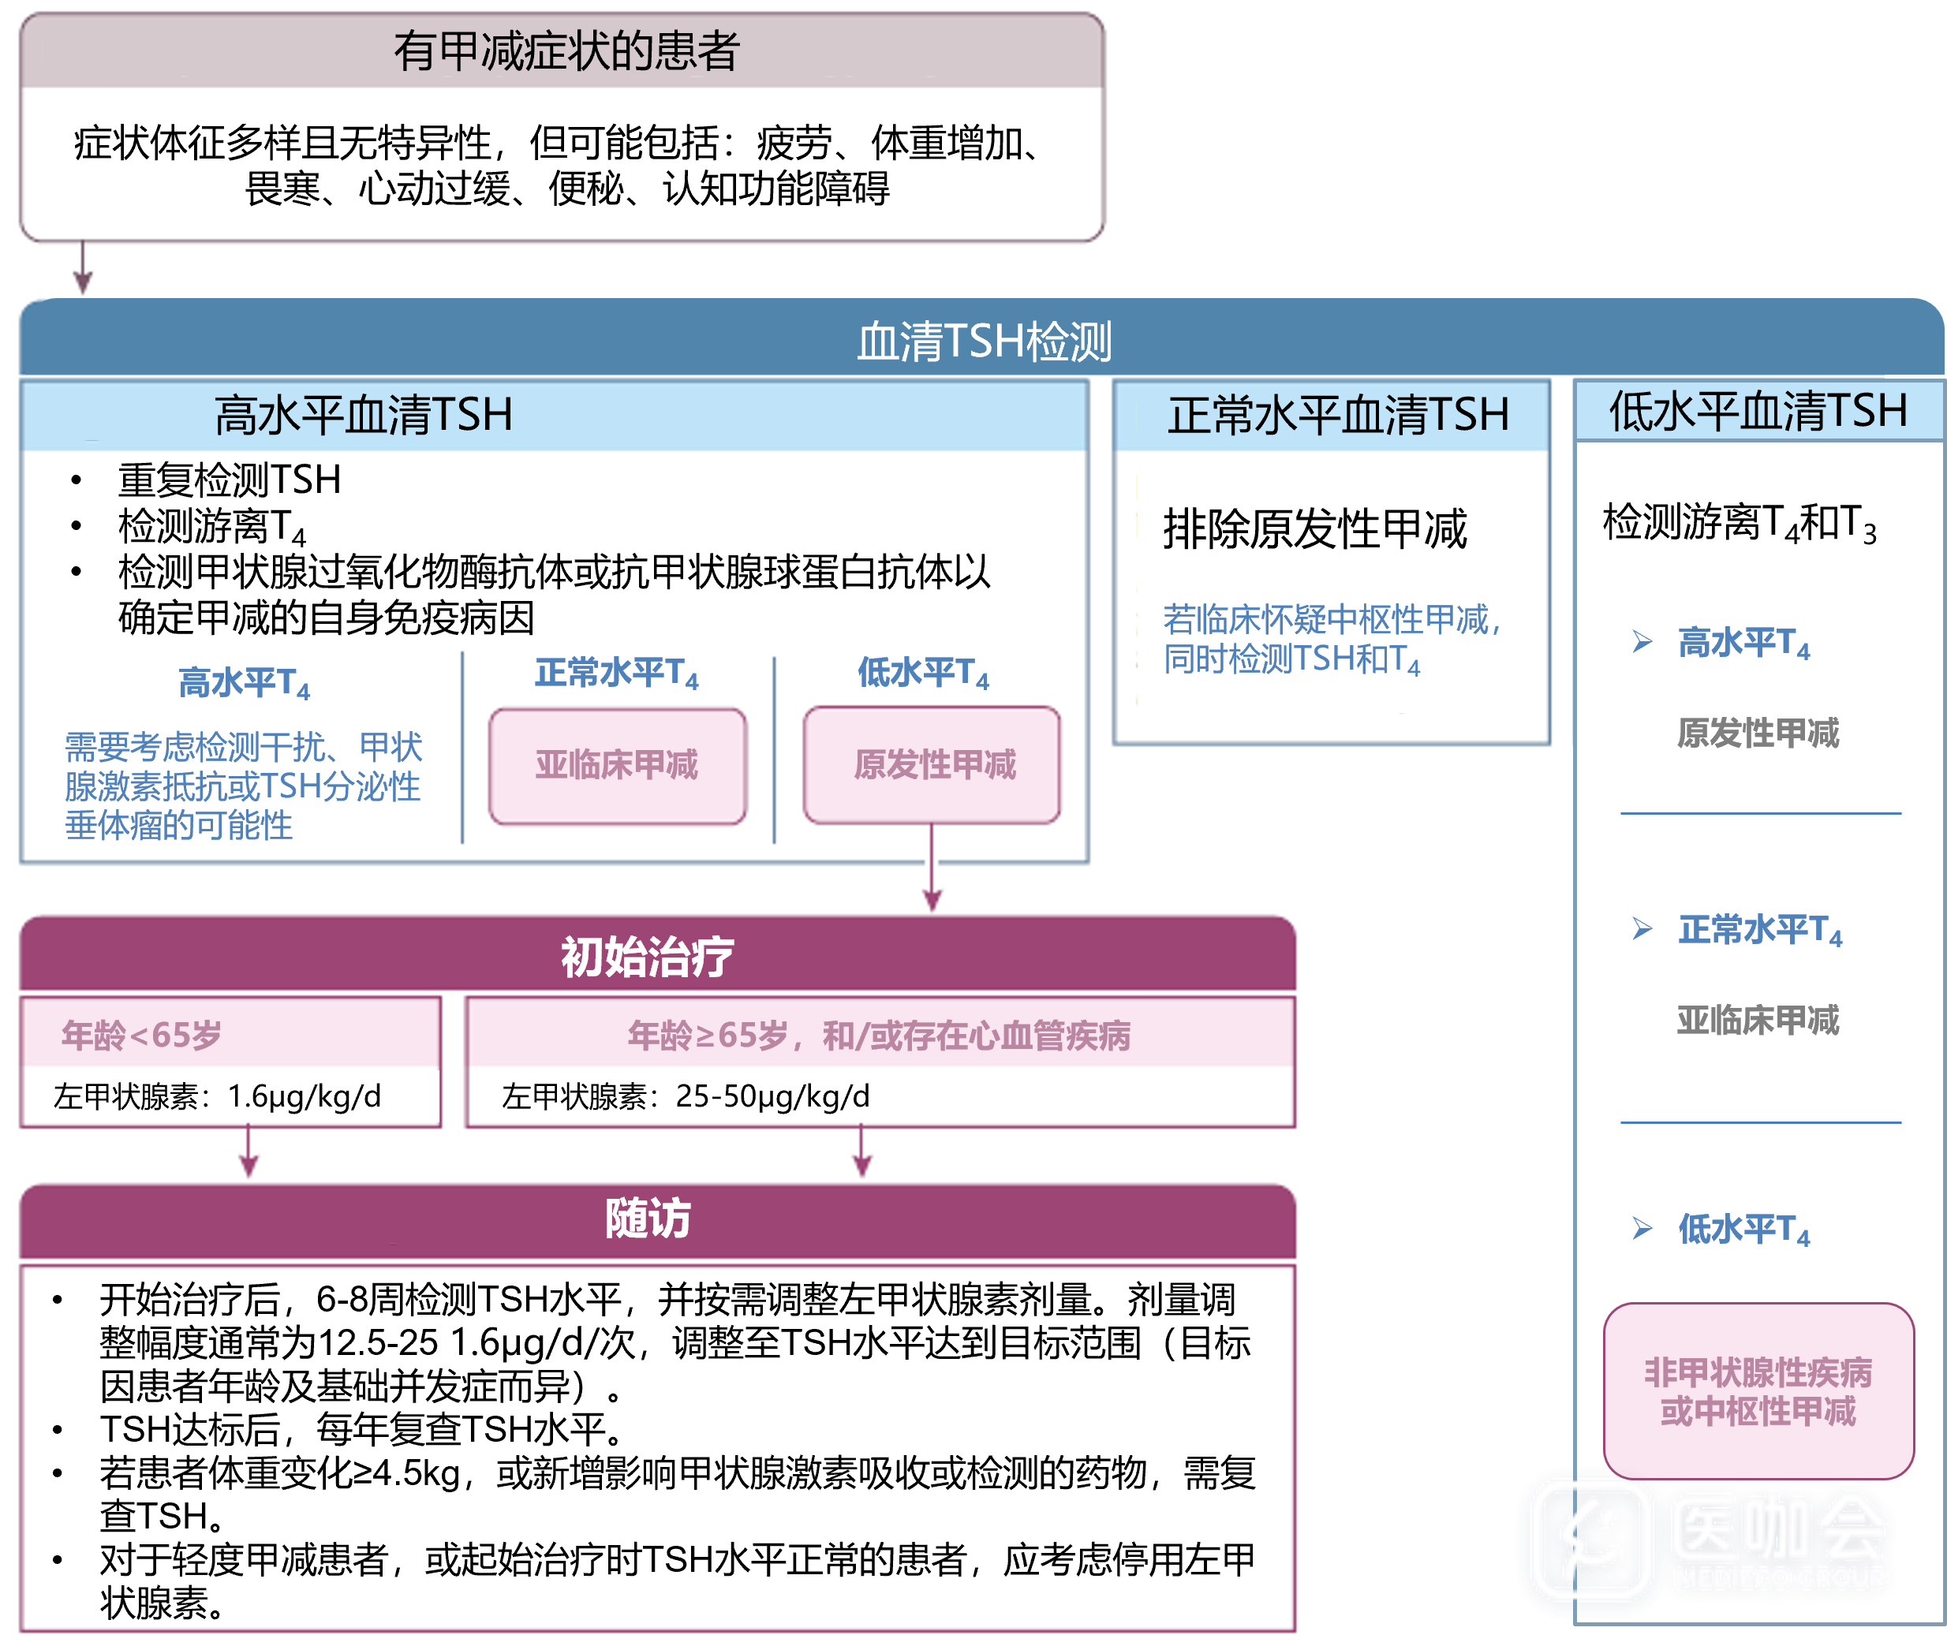The height and width of the screenshot is (1646, 1947).
Task: Click arrow icon beside 正常水平T4 in right column
Action: [1642, 929]
